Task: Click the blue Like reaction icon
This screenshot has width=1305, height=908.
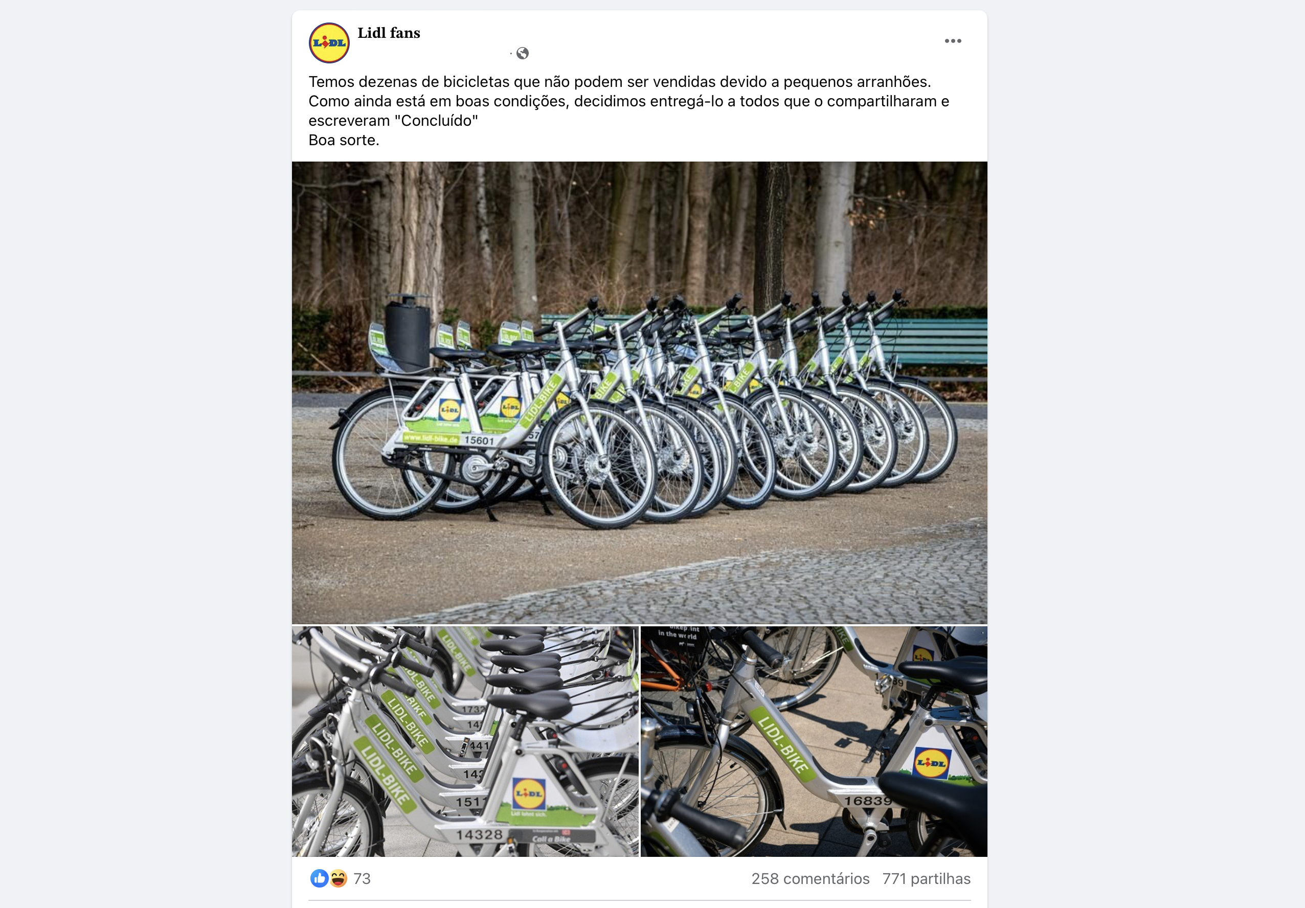Action: (320, 878)
